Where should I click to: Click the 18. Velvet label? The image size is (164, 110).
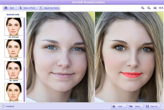(14, 81)
